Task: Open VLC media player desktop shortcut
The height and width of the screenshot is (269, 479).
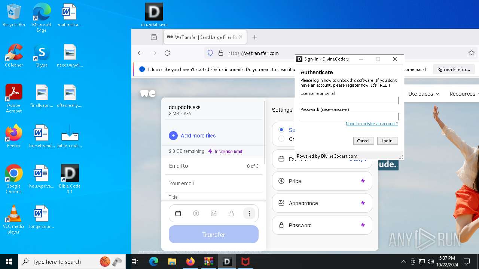Action: 14,220
